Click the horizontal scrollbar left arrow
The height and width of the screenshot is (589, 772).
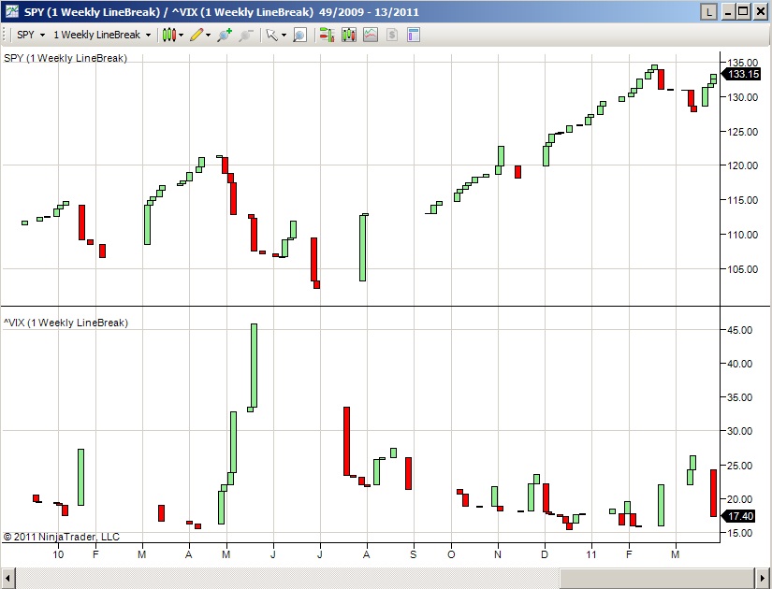[x=8, y=578]
